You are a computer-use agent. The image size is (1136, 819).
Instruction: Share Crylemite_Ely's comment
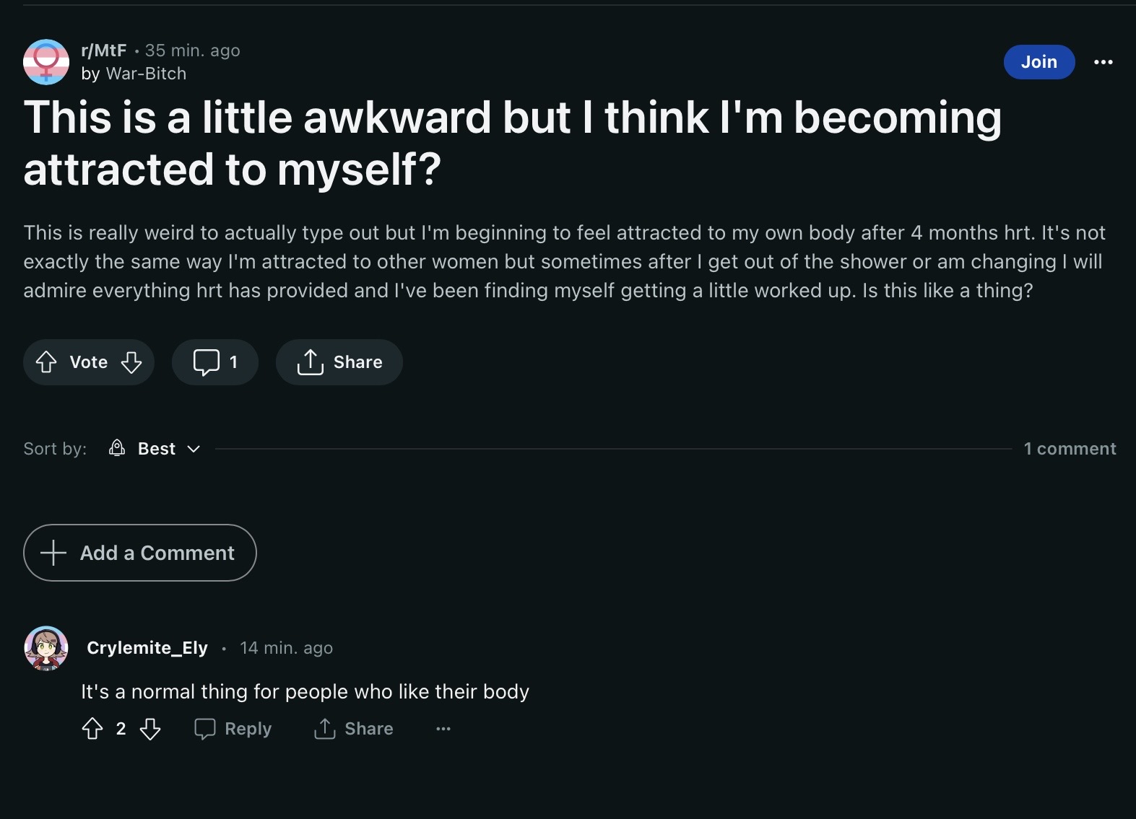(354, 729)
